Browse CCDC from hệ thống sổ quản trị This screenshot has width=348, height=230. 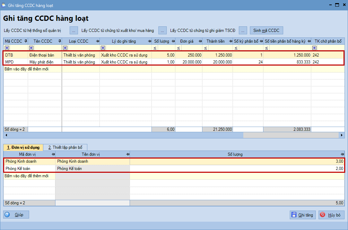[74, 31]
